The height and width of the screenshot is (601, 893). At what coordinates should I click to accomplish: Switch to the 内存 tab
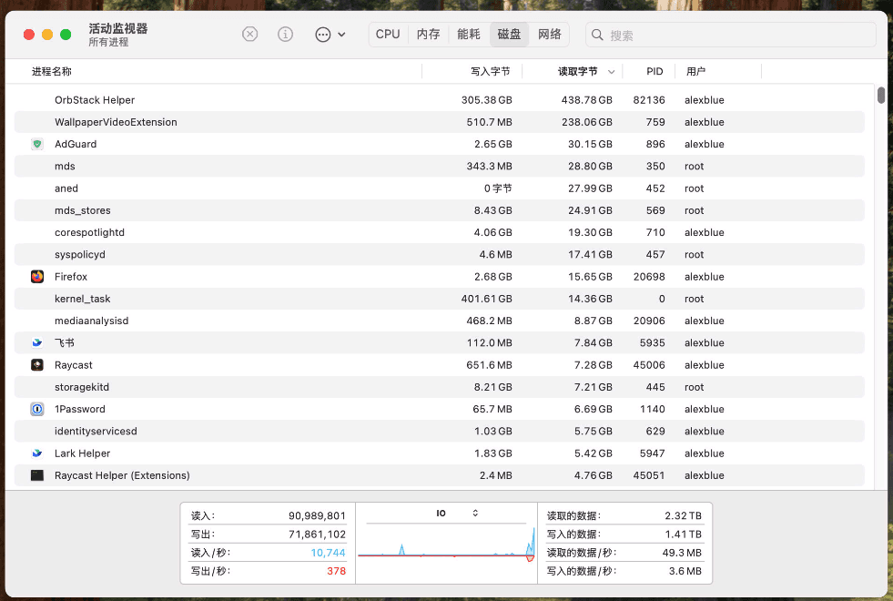tap(428, 35)
